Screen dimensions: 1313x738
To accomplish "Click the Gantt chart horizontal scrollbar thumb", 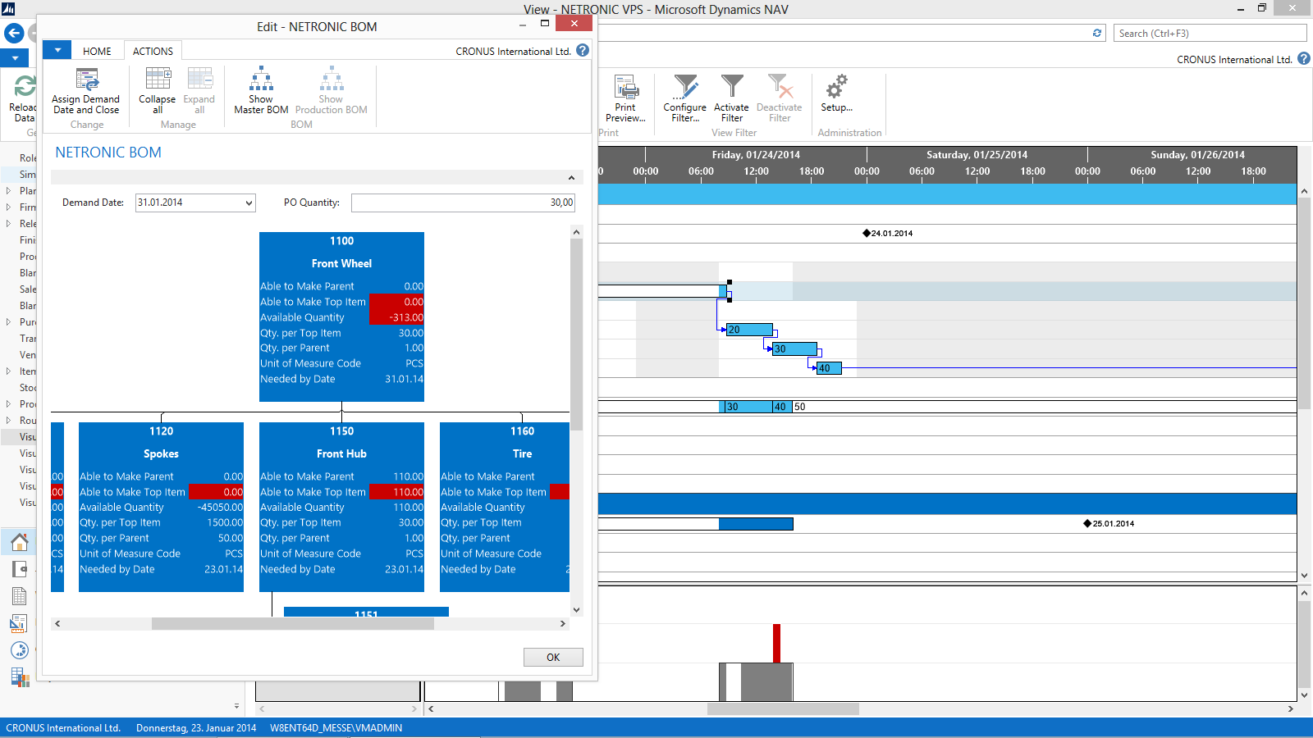I will [783, 708].
